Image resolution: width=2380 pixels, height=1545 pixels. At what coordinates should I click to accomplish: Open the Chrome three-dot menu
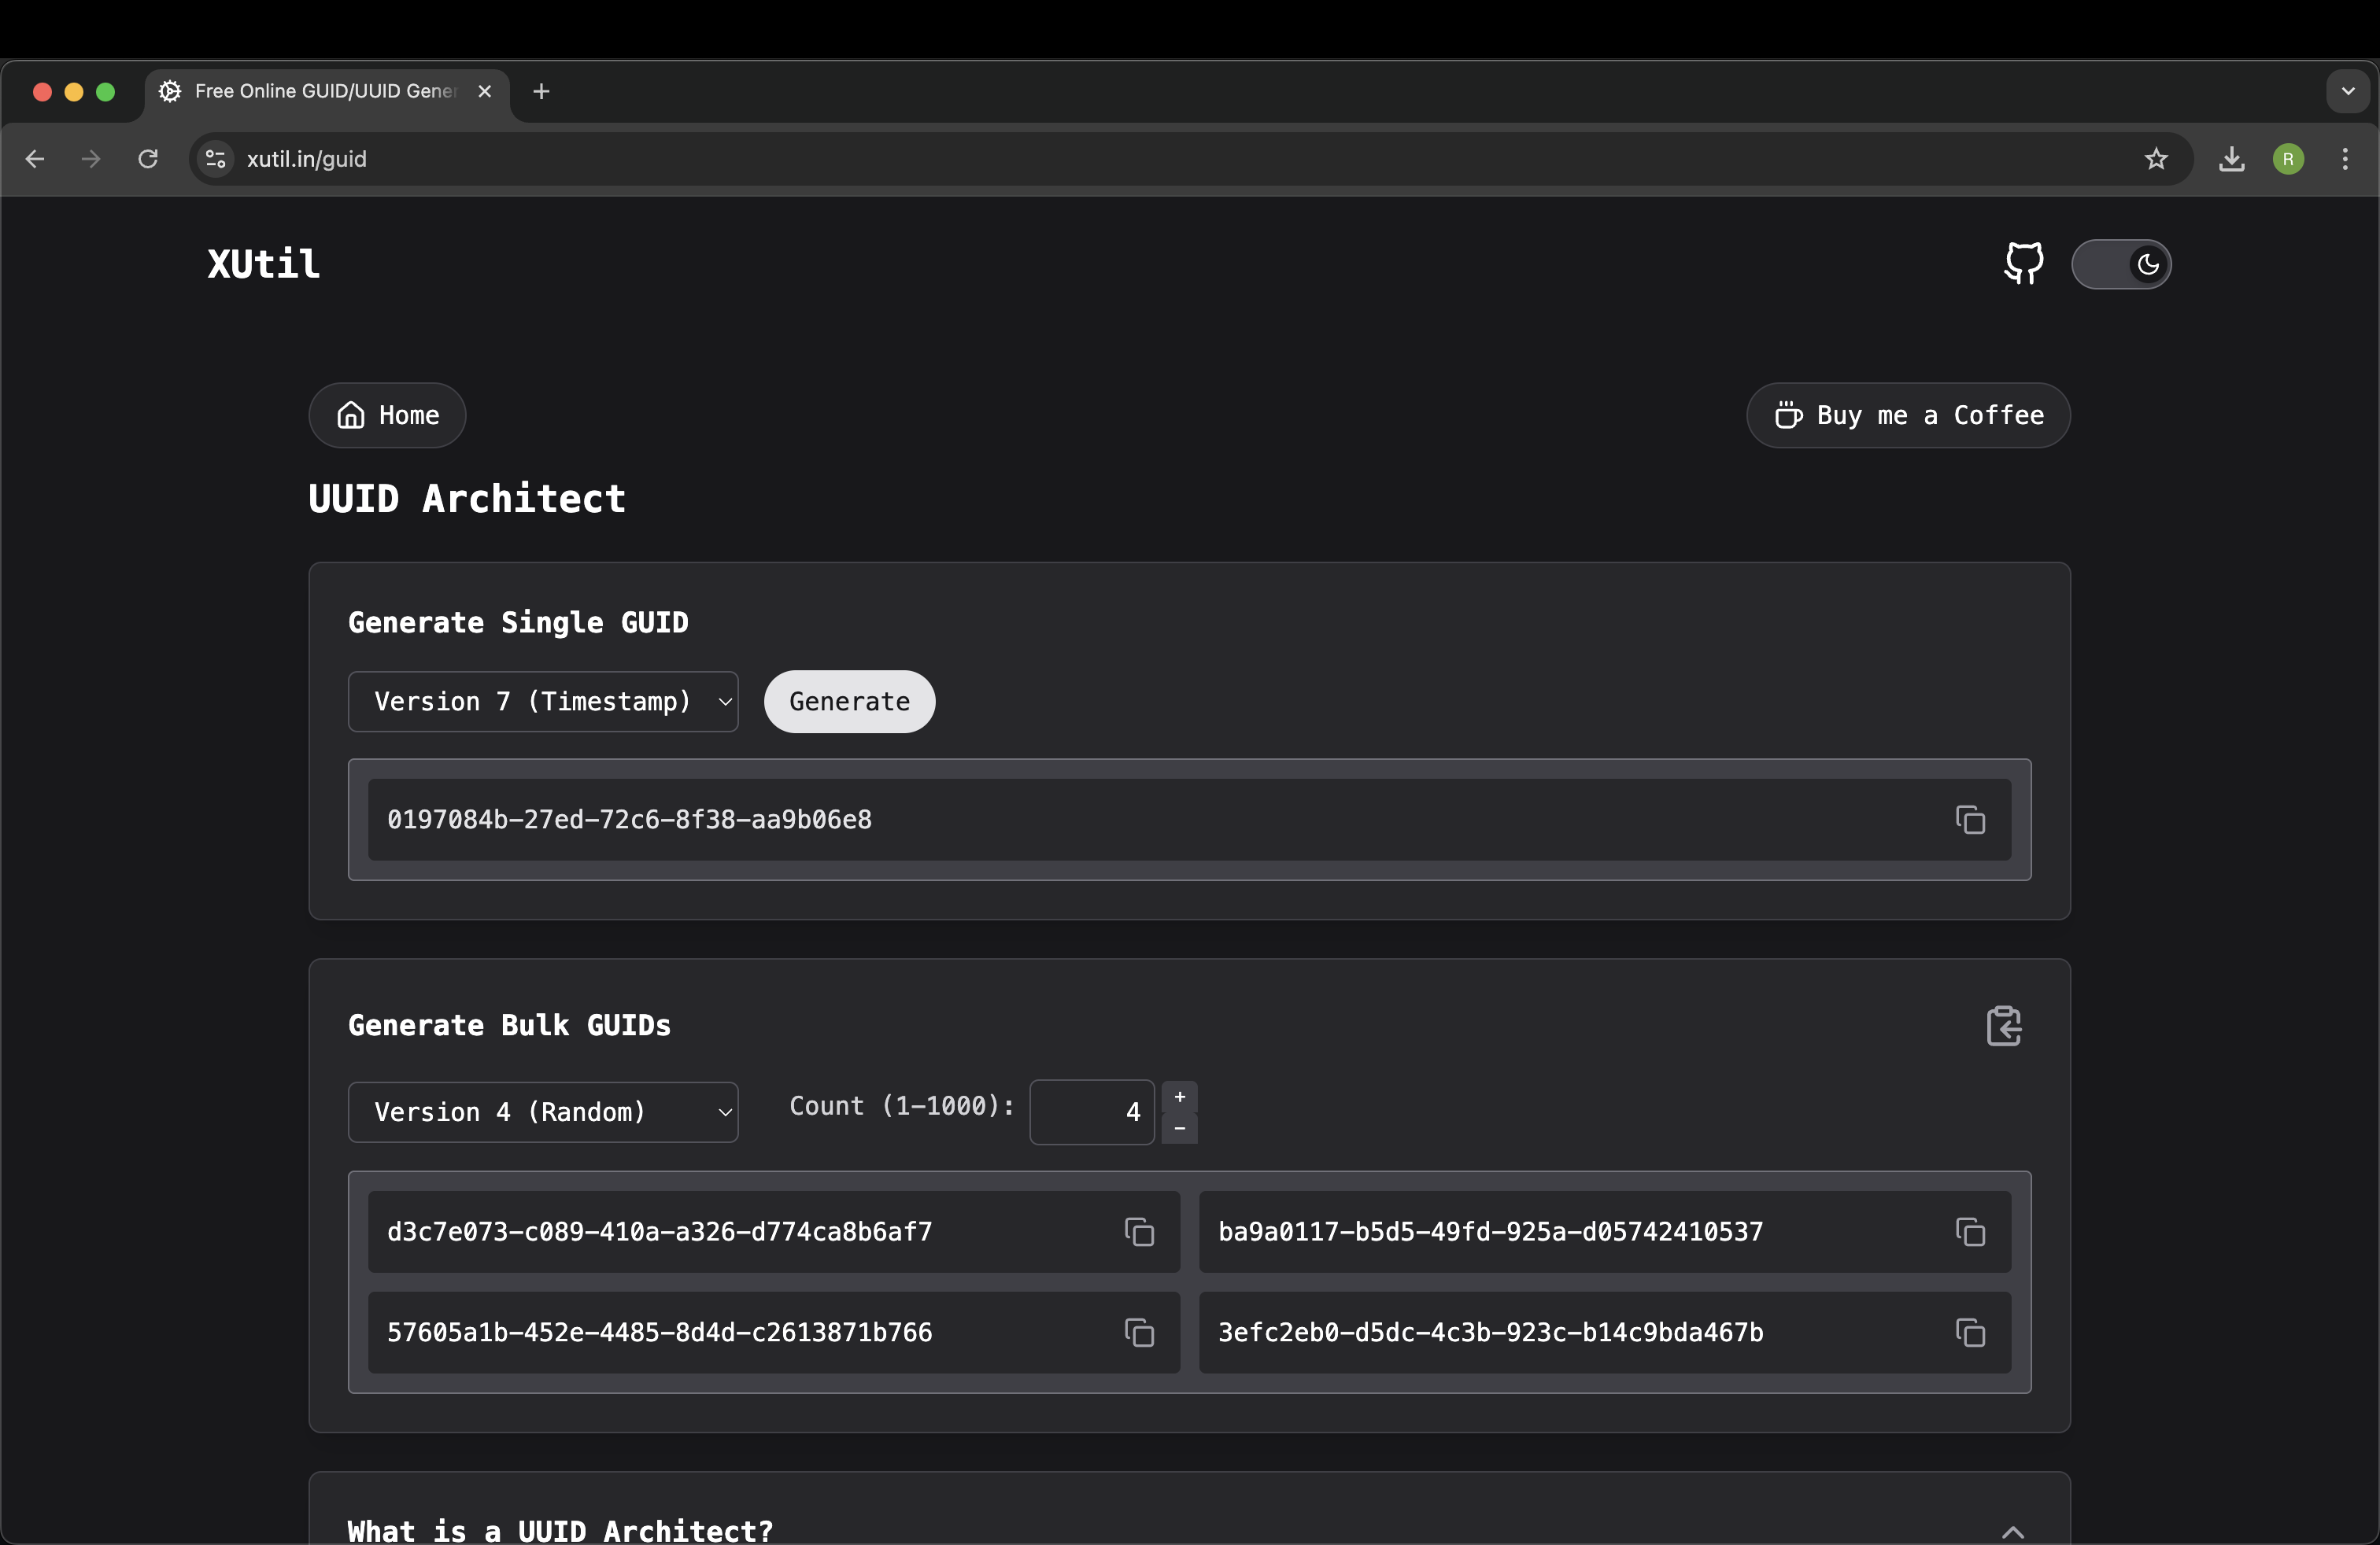tap(2344, 159)
